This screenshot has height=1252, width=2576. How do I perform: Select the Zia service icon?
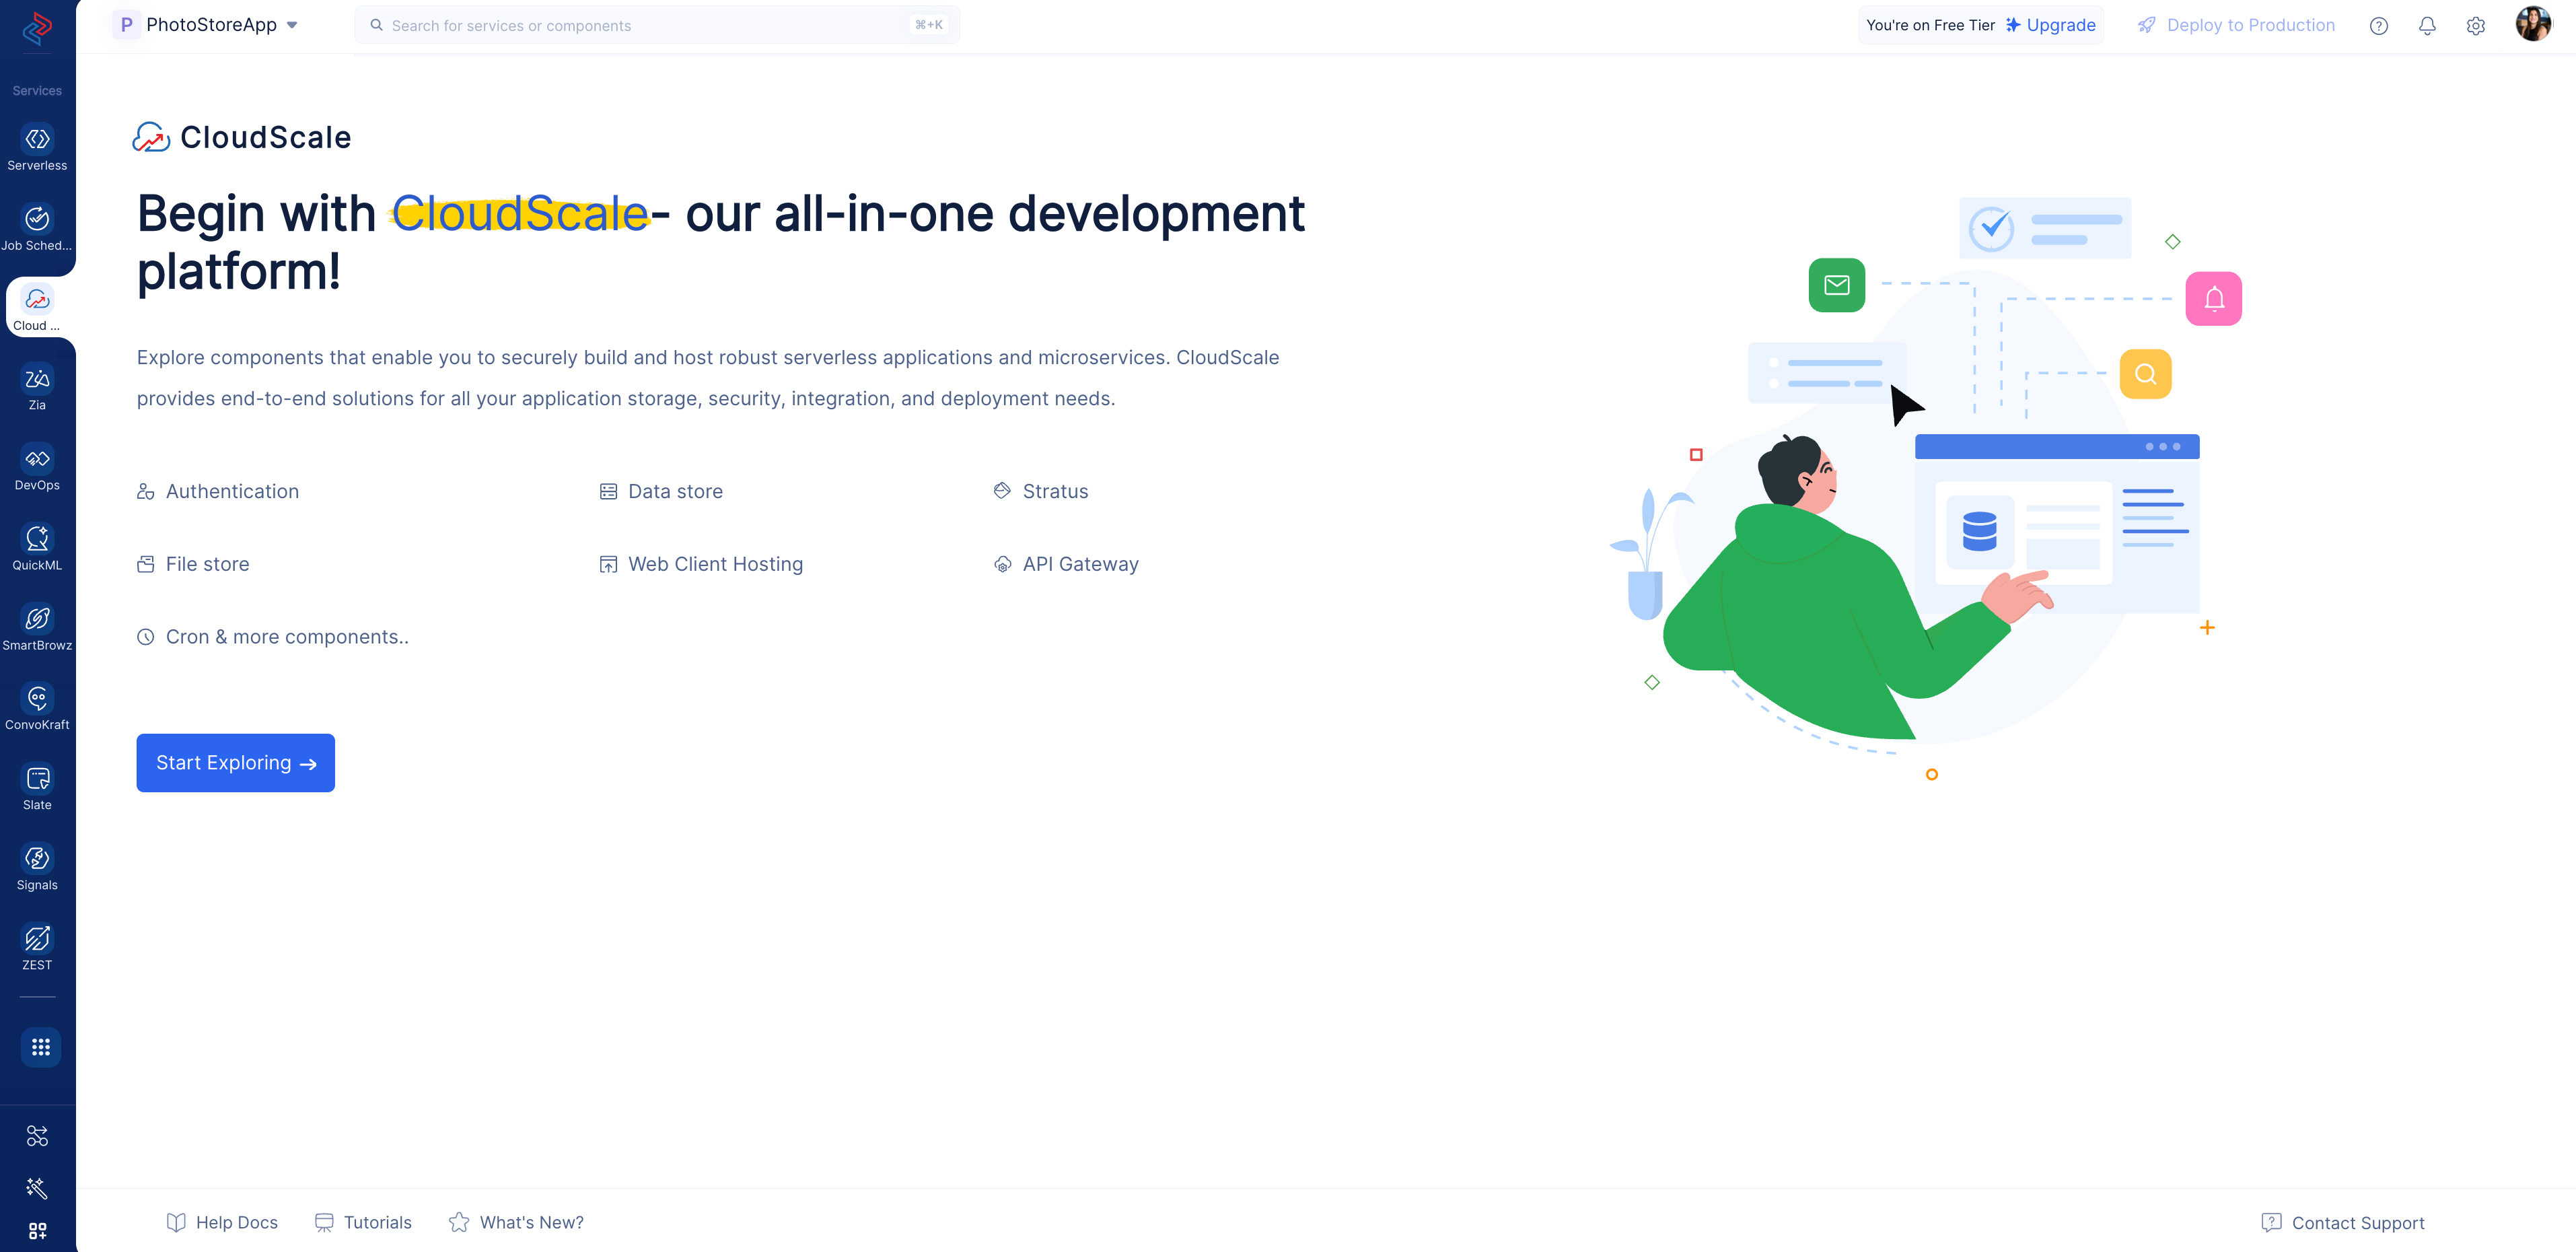37,380
